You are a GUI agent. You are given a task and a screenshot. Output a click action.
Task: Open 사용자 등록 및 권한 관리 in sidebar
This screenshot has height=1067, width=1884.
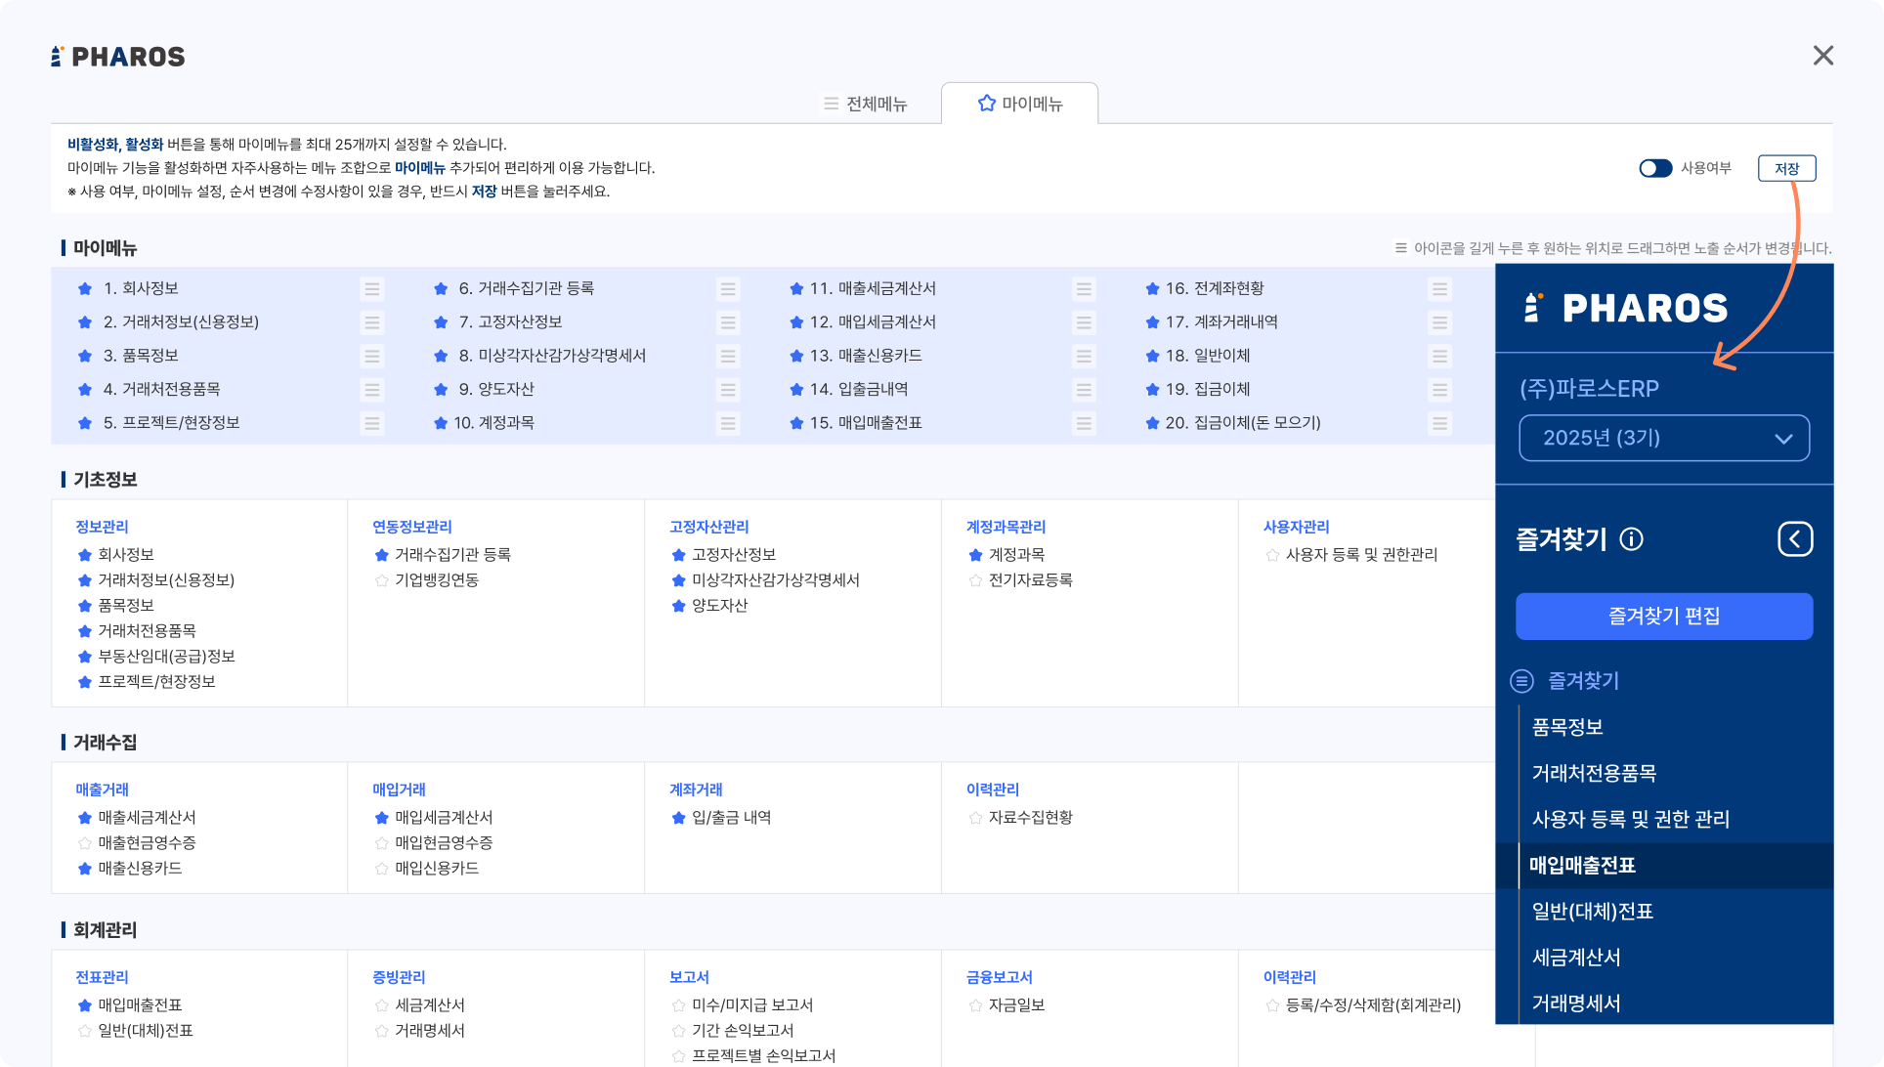(1630, 819)
